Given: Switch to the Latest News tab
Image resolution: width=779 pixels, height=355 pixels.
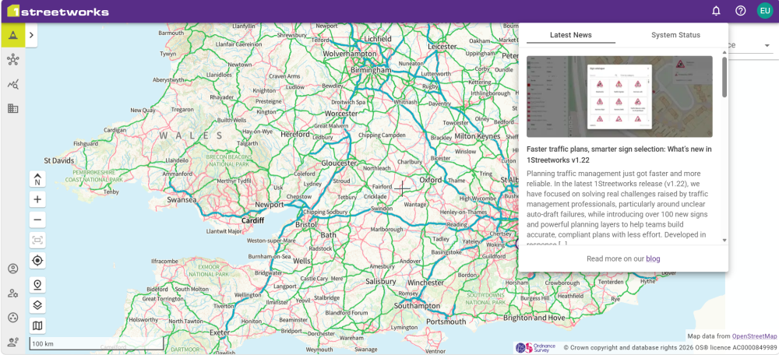Looking at the screenshot, I should pyautogui.click(x=571, y=35).
